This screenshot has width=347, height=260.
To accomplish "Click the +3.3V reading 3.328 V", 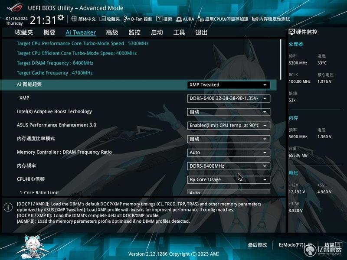I will pos(295,211).
